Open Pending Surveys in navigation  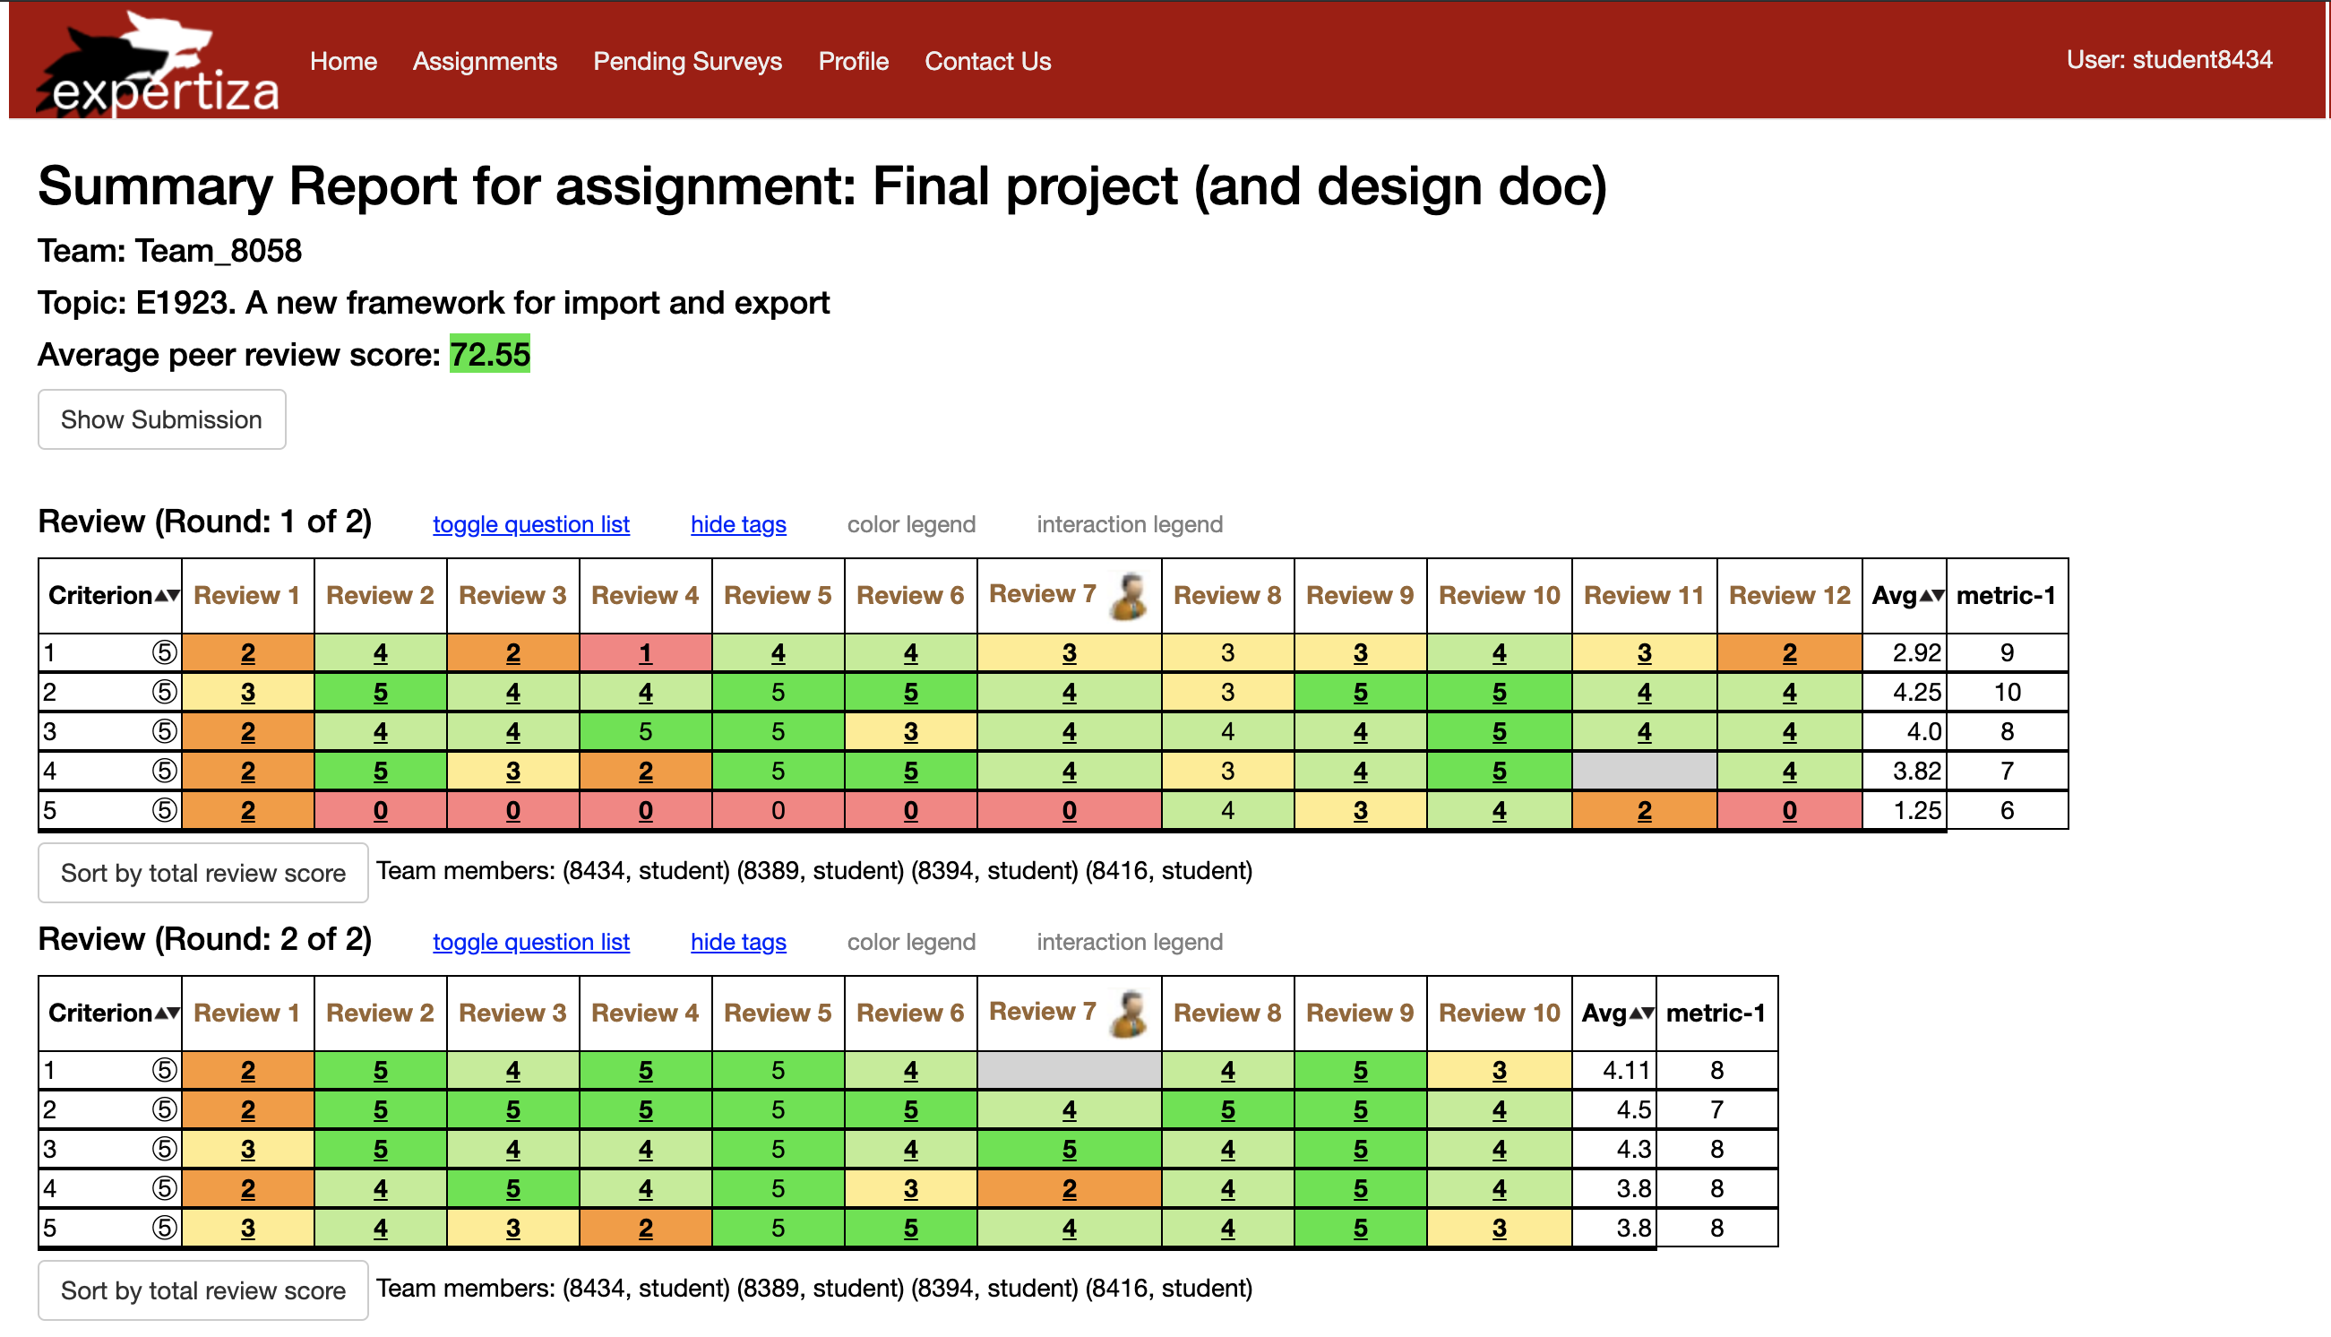[686, 62]
